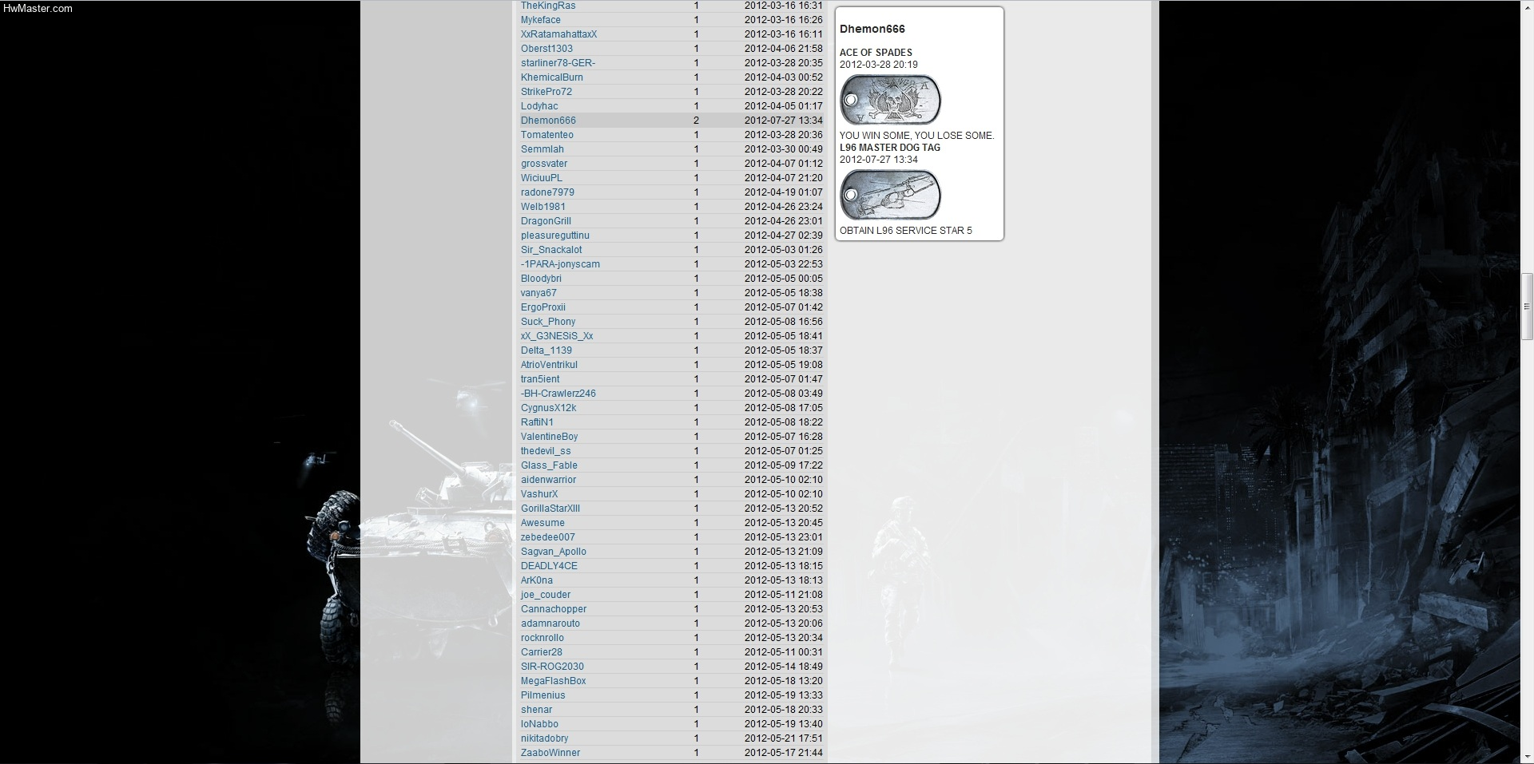The image size is (1534, 764).
Task: Open player Awesume link
Action: (x=542, y=523)
